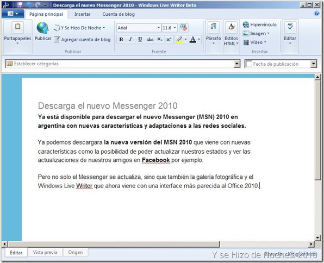This screenshot has width=324, height=263.
Task: Click the Publicar globe icon
Action: tap(43, 28)
